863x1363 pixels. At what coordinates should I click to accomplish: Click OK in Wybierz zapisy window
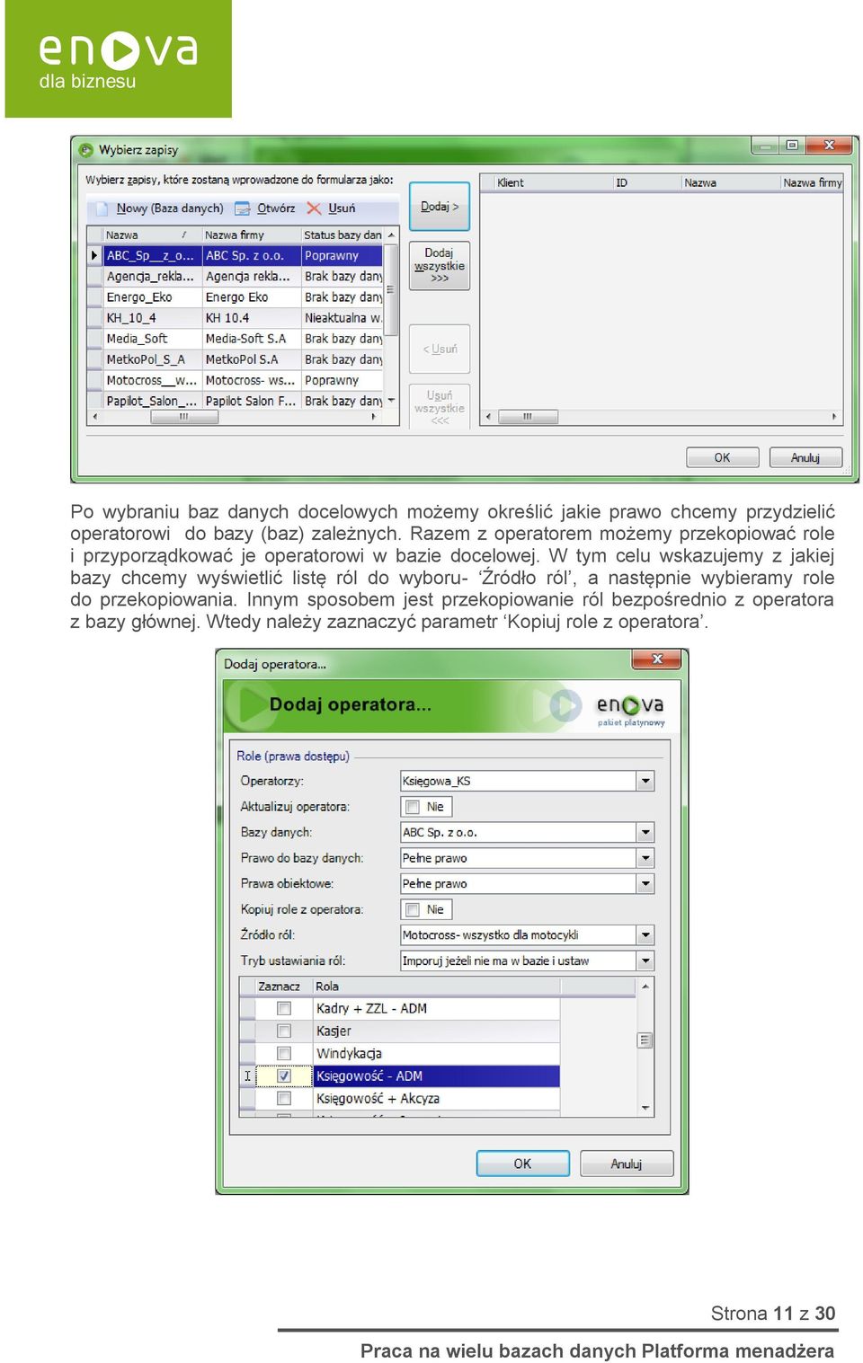[x=723, y=457]
